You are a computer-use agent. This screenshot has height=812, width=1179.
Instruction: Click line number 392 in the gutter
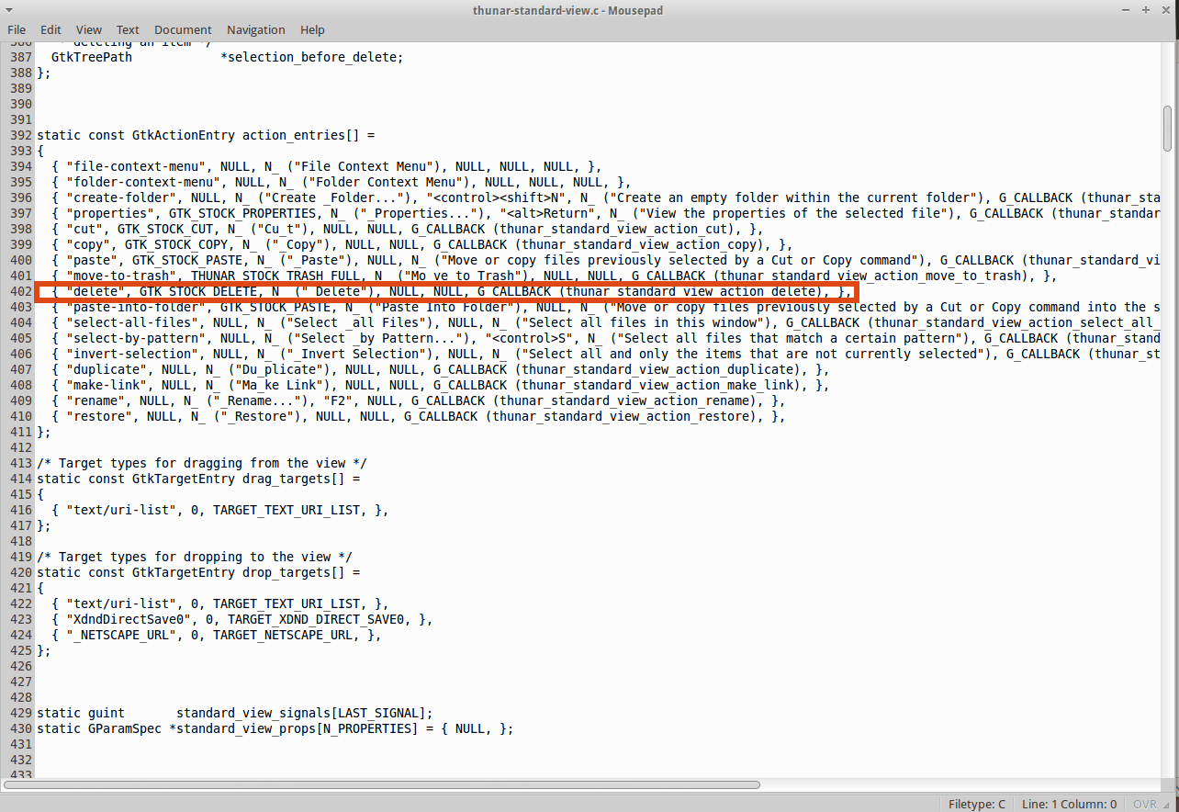click(19, 135)
